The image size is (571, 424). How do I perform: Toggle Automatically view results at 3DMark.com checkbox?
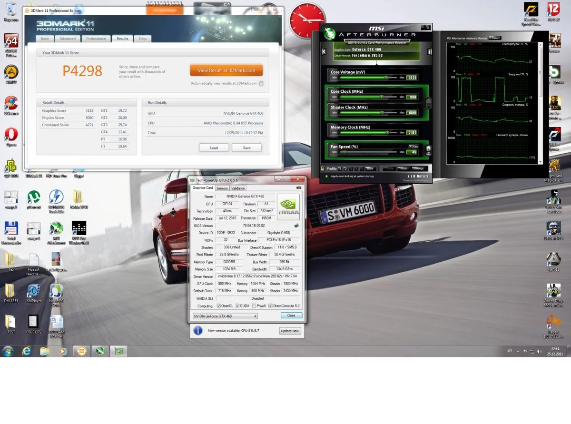pos(261,83)
